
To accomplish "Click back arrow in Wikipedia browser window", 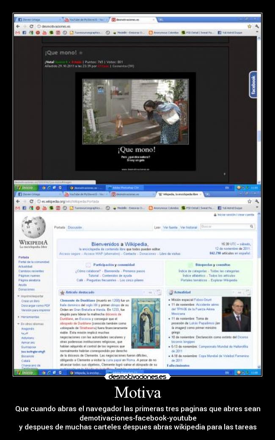I will coord(18,202).
